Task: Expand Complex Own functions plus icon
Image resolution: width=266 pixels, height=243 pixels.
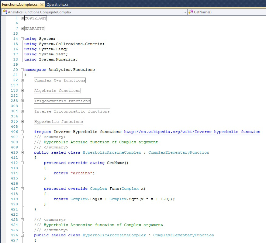Action: pyautogui.click(x=22, y=80)
